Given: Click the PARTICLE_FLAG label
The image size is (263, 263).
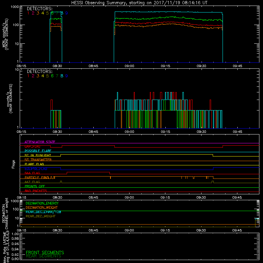Looking at the screenshot, I should coord(37,178).
